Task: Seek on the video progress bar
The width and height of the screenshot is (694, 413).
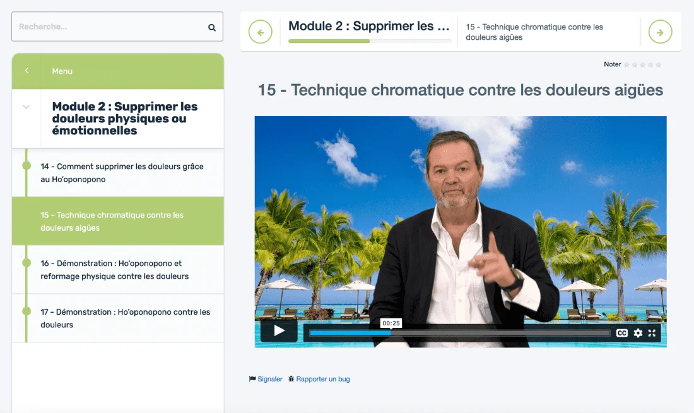Action: (x=459, y=333)
